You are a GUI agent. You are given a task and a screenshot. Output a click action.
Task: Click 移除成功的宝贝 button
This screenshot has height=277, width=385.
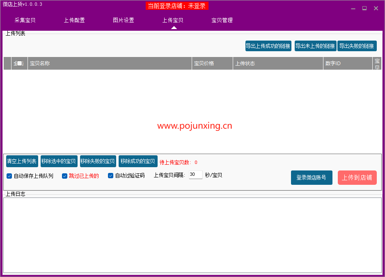coord(138,161)
